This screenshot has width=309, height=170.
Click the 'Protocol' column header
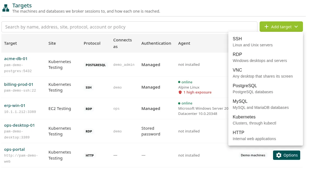(92, 43)
